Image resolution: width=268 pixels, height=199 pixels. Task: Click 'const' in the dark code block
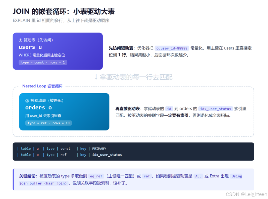[65, 149]
